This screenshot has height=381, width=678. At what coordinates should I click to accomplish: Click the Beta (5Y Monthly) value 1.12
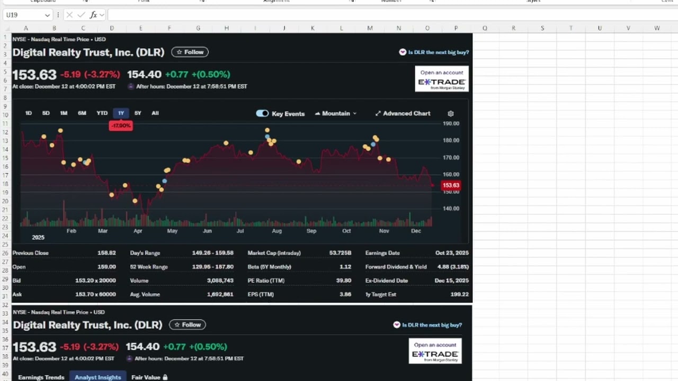tap(345, 267)
